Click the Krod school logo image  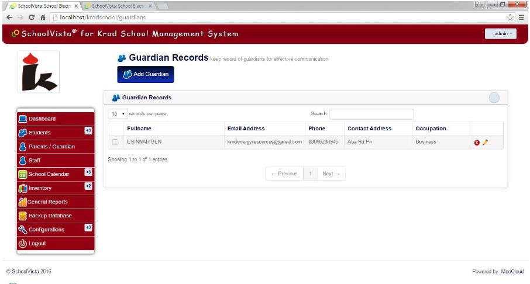38,72
